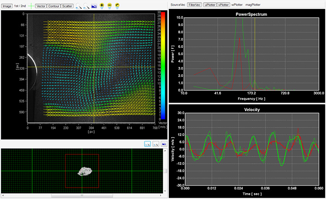
Task: Click the blue fit-image icon in top toolbar
Action: pos(94,6)
